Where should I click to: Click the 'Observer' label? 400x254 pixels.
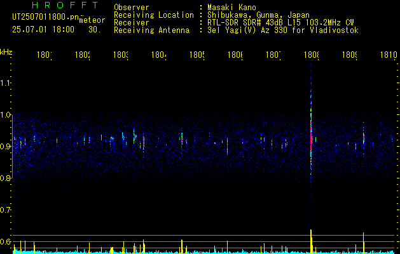(x=132, y=8)
